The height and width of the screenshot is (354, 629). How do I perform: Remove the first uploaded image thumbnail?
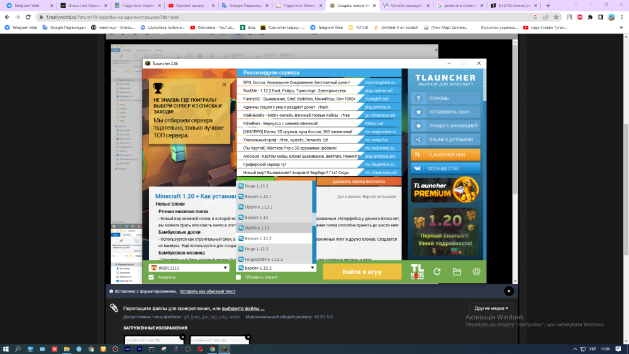(182, 337)
